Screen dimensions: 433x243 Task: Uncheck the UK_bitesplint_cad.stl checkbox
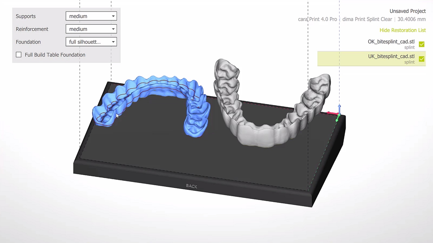(421, 59)
